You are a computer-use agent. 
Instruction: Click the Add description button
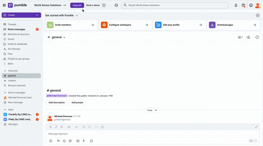57,102
